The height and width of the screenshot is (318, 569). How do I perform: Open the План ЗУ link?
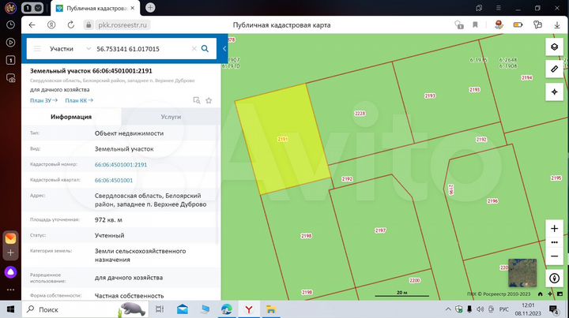click(44, 100)
